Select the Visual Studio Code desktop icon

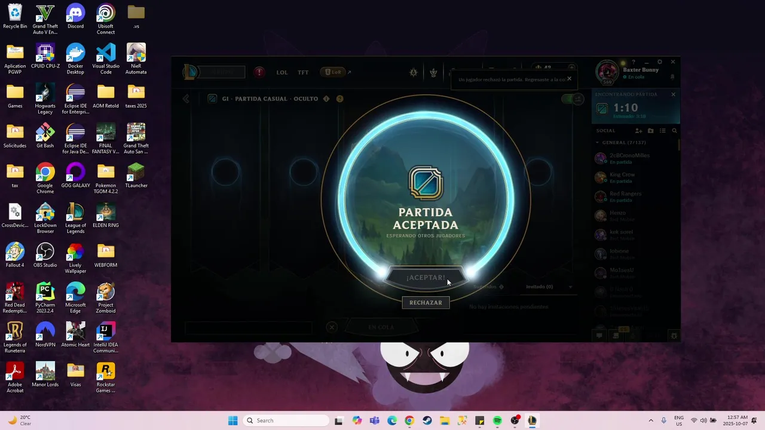[106, 59]
